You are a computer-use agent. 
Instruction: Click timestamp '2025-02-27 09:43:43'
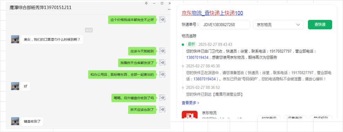(215, 44)
